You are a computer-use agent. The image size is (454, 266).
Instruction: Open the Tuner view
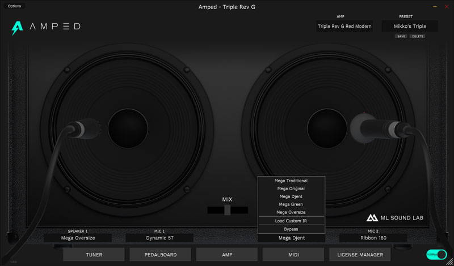(94, 255)
